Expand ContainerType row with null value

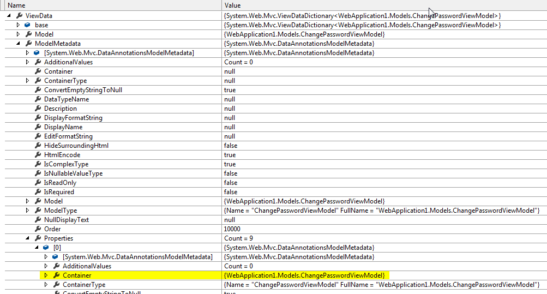click(27, 81)
